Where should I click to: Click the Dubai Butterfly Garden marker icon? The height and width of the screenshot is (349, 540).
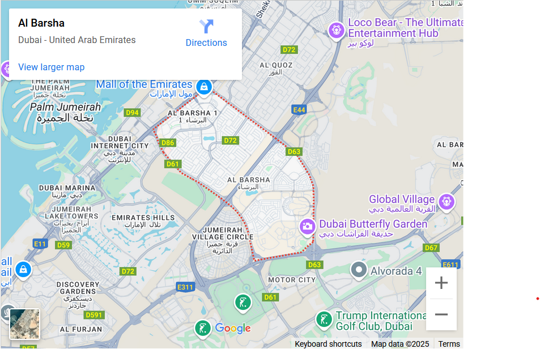tap(307, 227)
